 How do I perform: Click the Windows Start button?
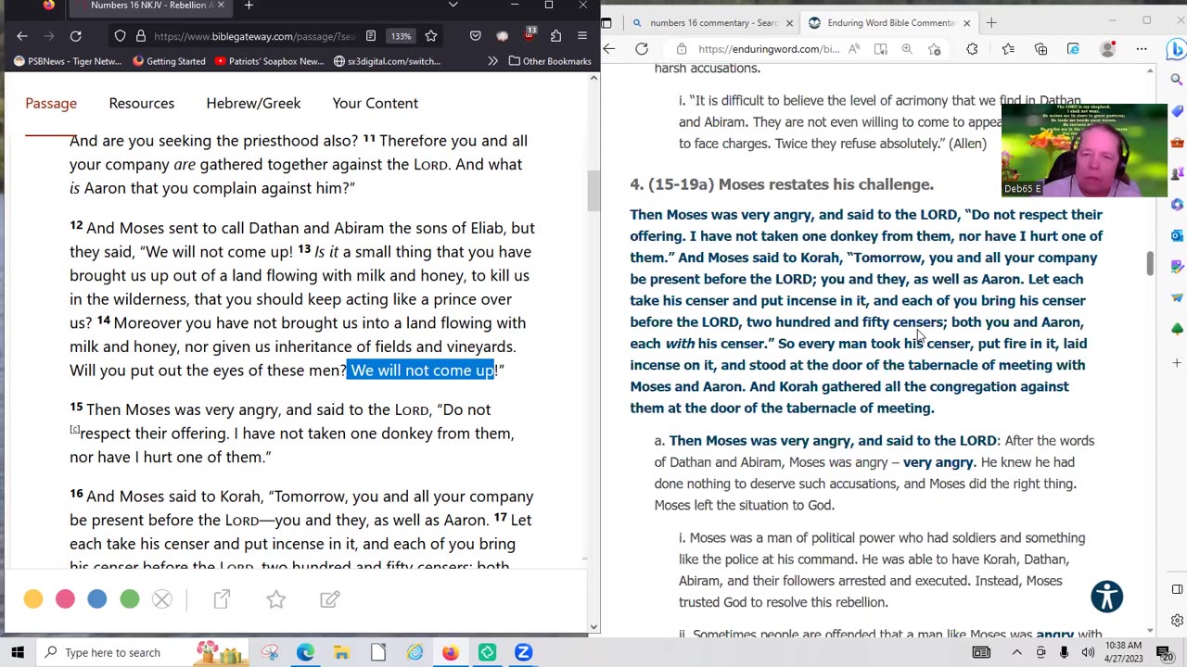[18, 652]
